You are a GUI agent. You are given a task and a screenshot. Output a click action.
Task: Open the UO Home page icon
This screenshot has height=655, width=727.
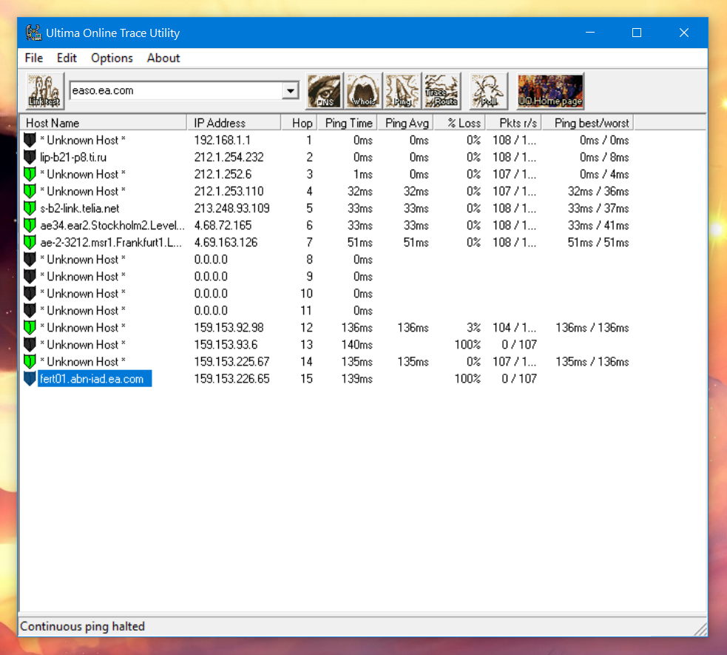[x=550, y=91]
